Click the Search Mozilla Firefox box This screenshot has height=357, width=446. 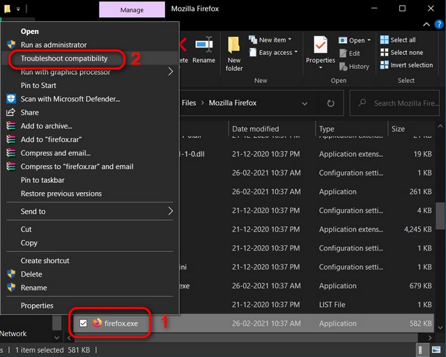[x=394, y=103]
